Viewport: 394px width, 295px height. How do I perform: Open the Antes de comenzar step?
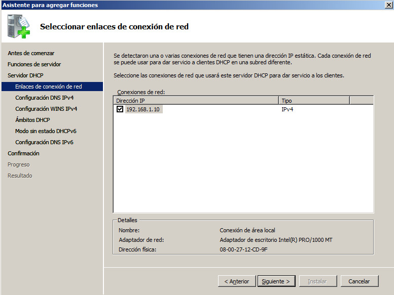(x=31, y=53)
